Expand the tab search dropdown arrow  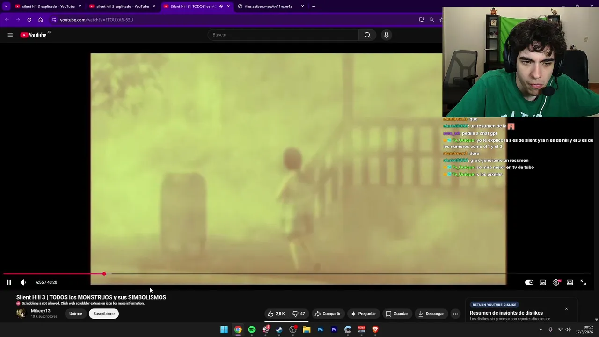6,7
